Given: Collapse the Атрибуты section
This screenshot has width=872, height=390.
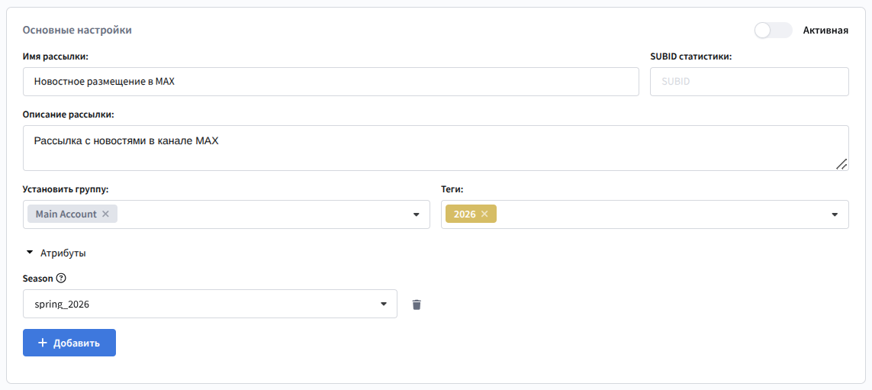Looking at the screenshot, I should tap(30, 253).
